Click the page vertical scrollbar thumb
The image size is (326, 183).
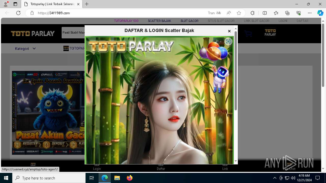(323, 55)
